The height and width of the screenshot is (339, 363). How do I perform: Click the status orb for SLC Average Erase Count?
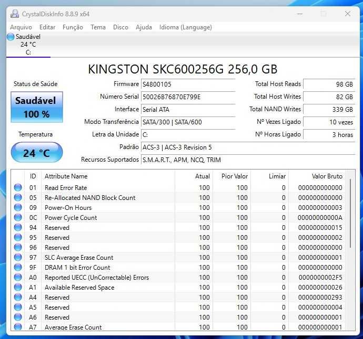pos(18,257)
